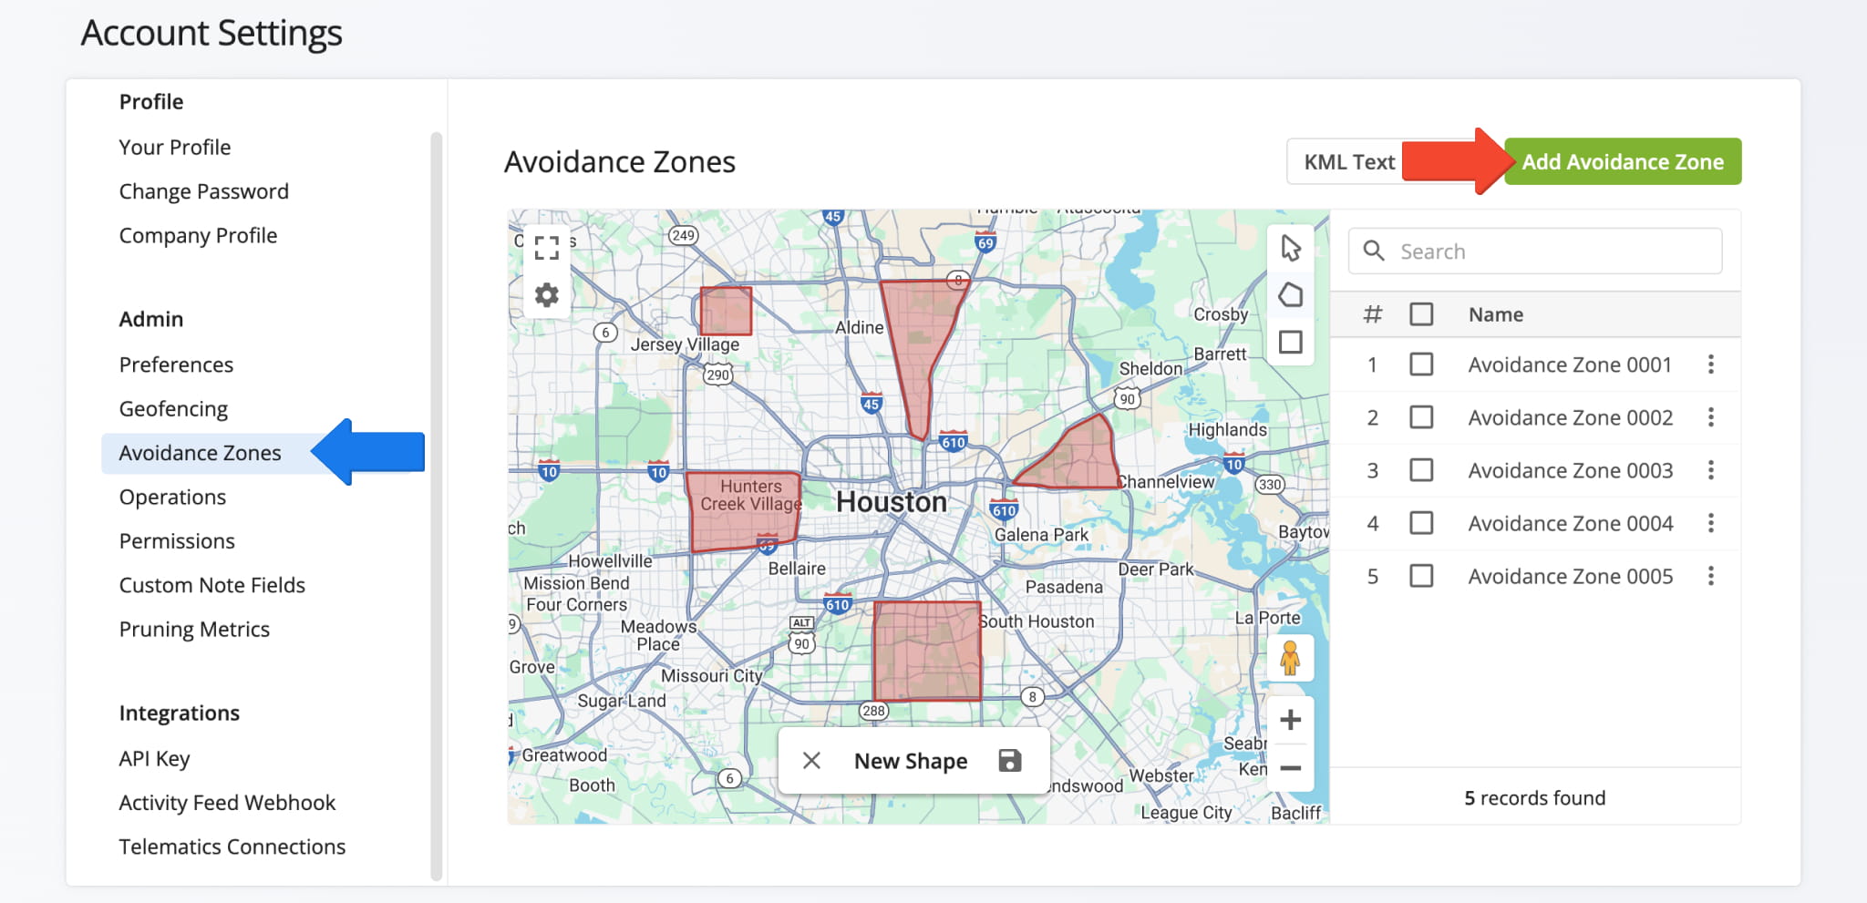Toggle the select-all checkbox in header
This screenshot has height=903, width=1867.
tap(1421, 314)
